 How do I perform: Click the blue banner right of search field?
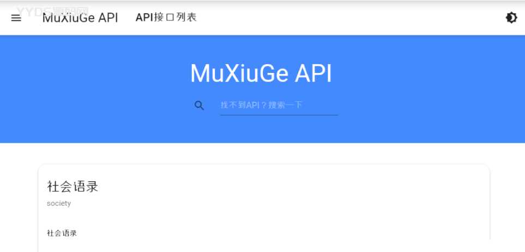[425, 105]
